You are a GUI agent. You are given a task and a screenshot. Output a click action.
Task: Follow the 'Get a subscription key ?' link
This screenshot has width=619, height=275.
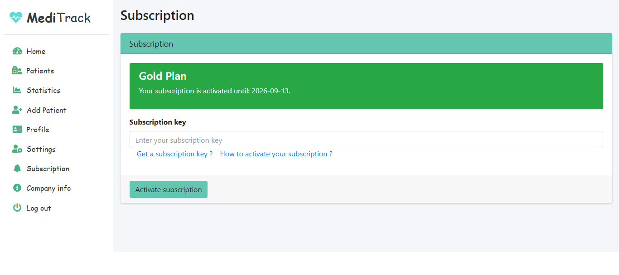174,154
